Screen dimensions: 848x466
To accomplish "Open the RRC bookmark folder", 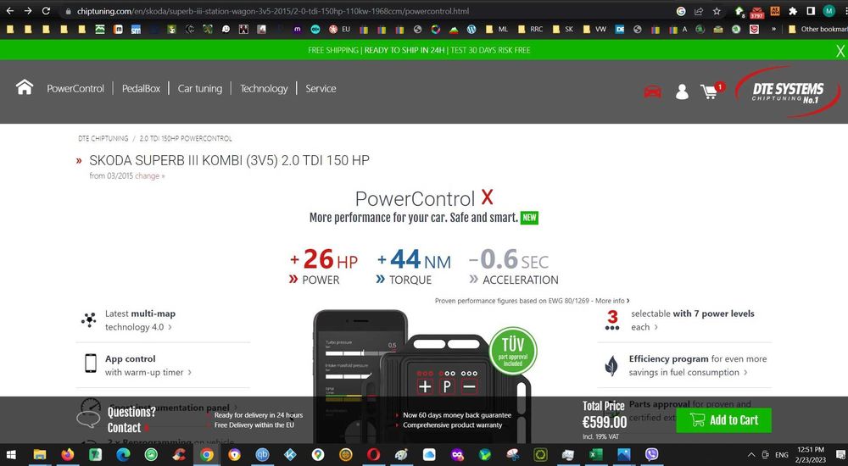I will coord(531,29).
